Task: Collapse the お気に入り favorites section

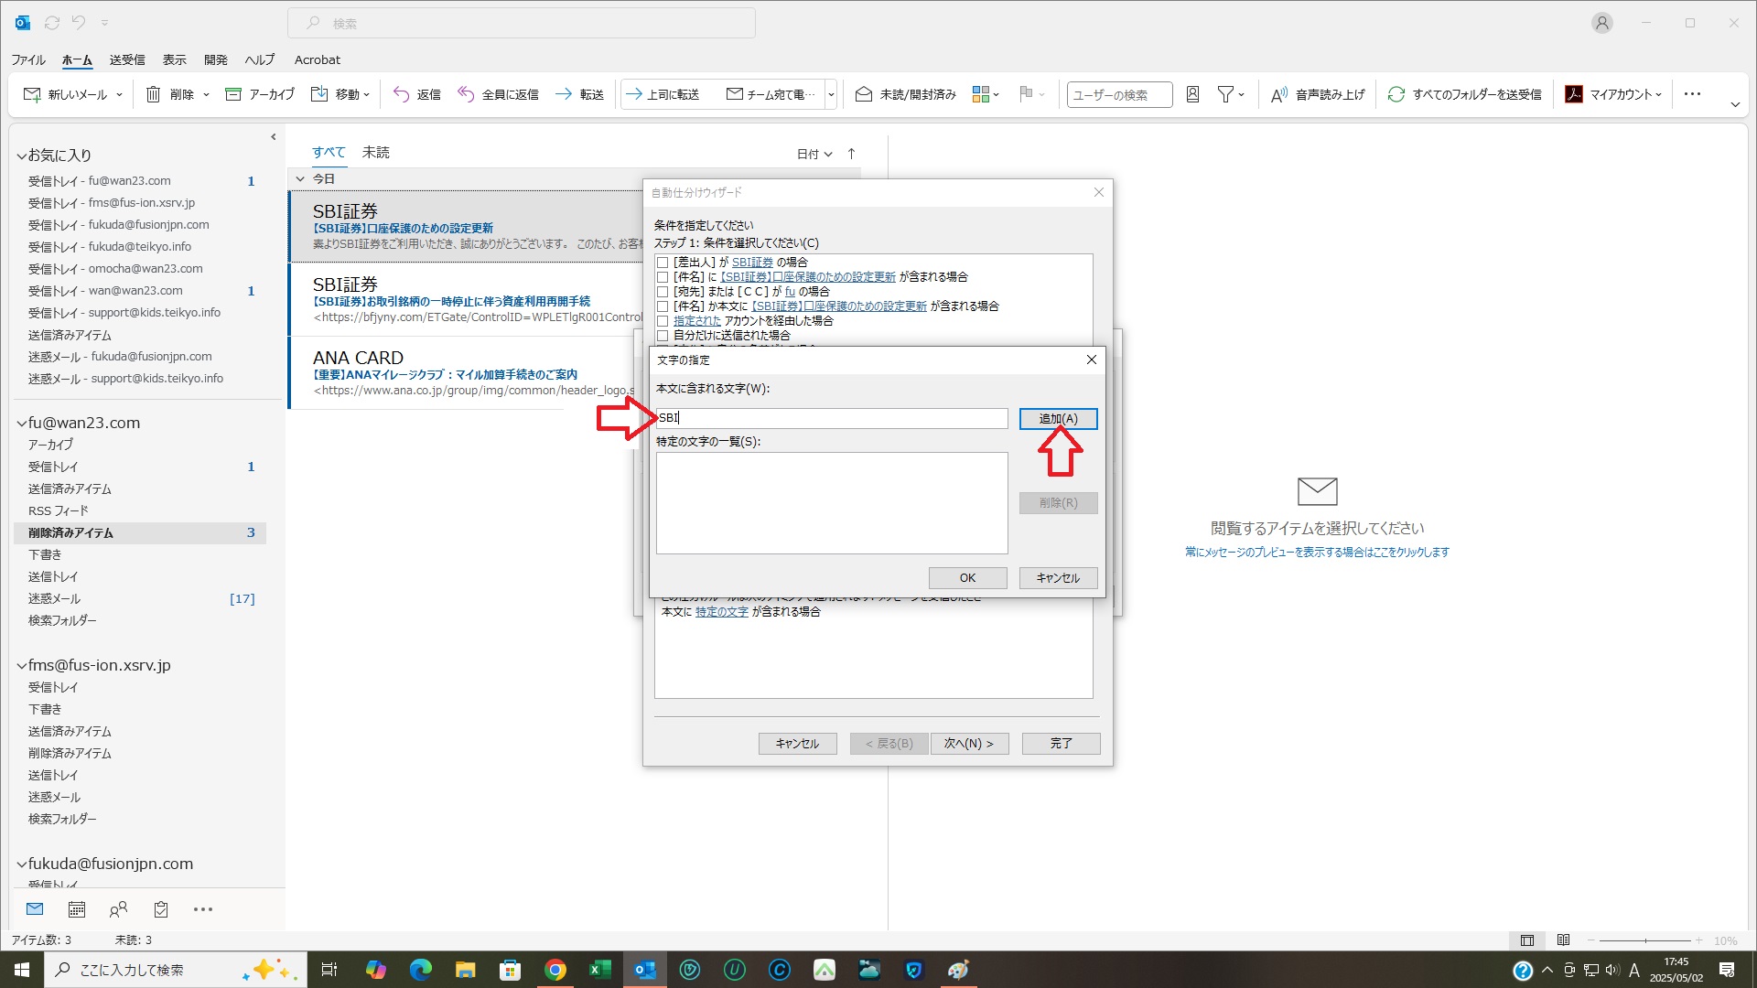Action: coord(21,156)
